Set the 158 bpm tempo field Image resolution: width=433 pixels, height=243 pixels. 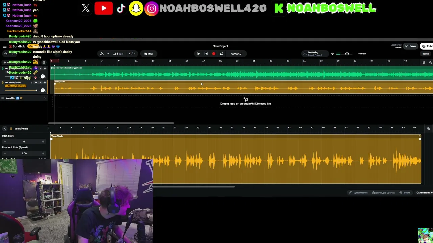118,54
